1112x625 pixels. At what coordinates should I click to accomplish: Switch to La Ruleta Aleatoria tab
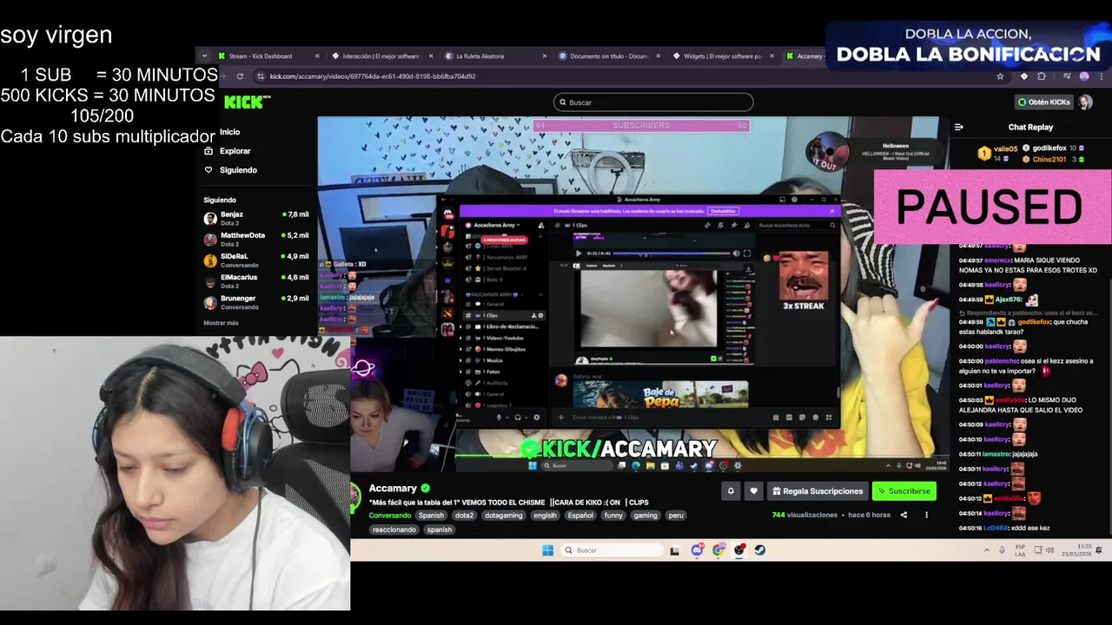coord(495,56)
